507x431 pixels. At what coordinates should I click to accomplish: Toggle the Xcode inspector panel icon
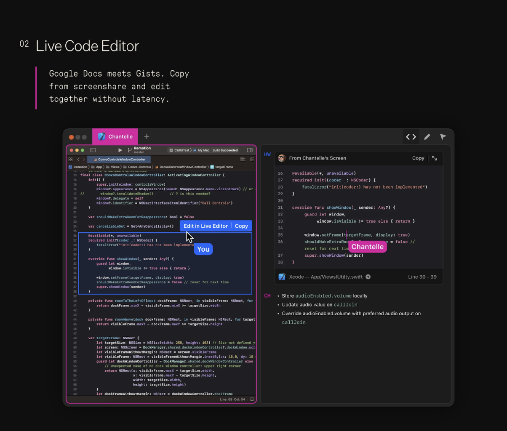pos(250,150)
